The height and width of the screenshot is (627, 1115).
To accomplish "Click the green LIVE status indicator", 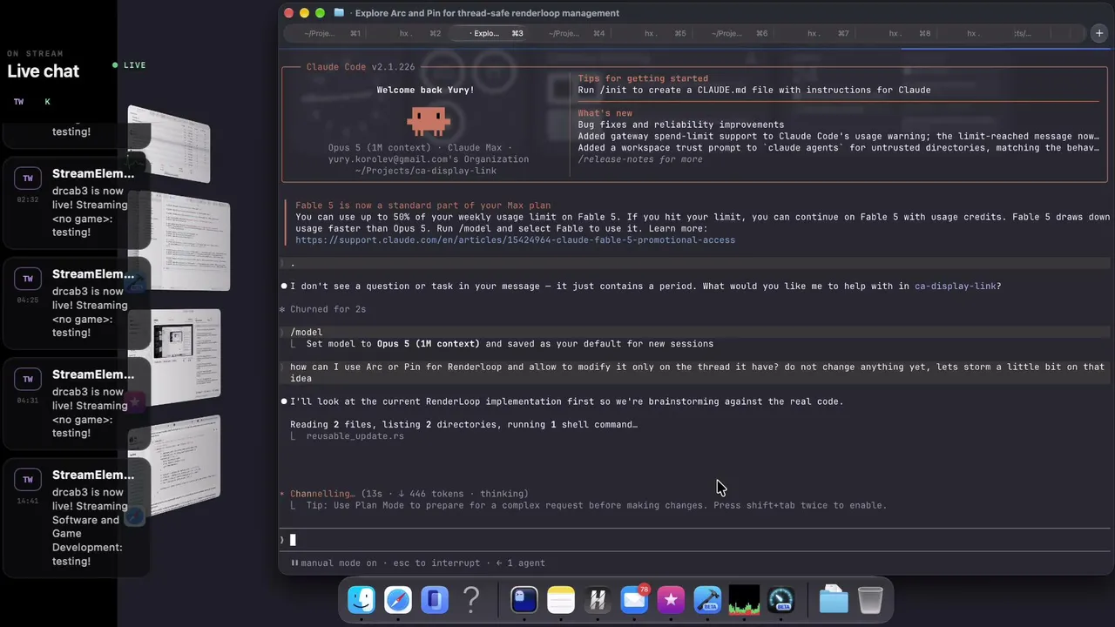I will (x=129, y=65).
